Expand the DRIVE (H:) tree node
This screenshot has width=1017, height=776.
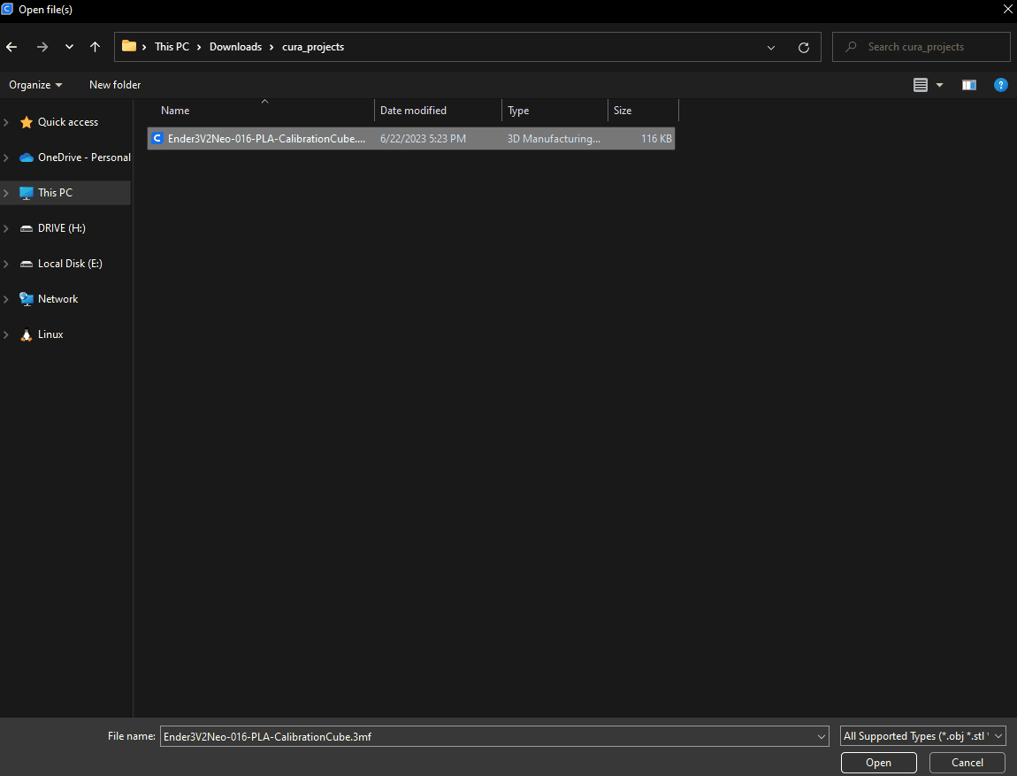(6, 228)
